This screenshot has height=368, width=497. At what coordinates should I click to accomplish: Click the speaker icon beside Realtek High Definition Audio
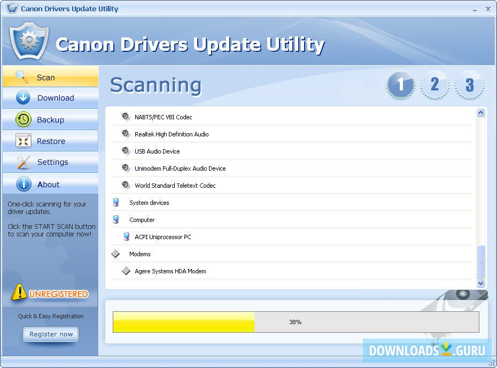[x=126, y=134]
